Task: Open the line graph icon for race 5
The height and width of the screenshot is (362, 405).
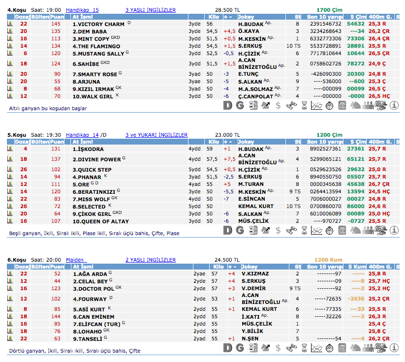Action: click(317, 230)
